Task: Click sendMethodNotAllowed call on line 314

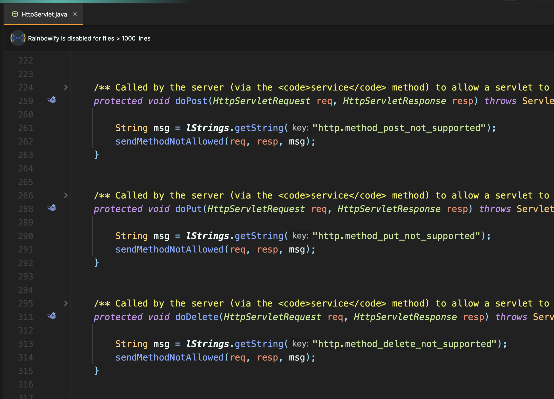Action: (x=169, y=357)
